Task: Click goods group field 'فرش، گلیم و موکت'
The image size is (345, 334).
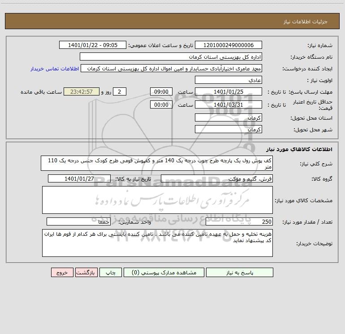Action: click(x=217, y=178)
